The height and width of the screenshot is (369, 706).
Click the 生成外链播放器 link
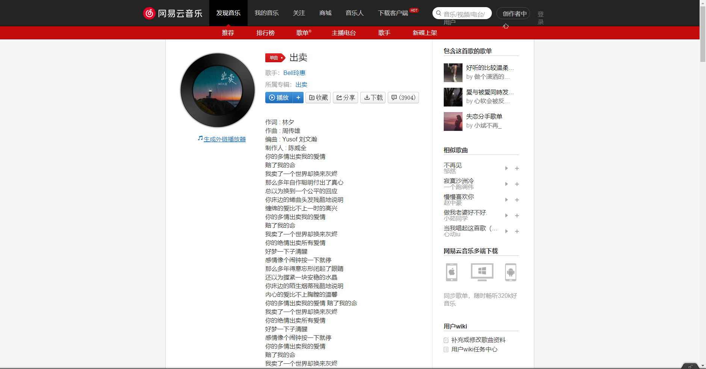point(224,139)
